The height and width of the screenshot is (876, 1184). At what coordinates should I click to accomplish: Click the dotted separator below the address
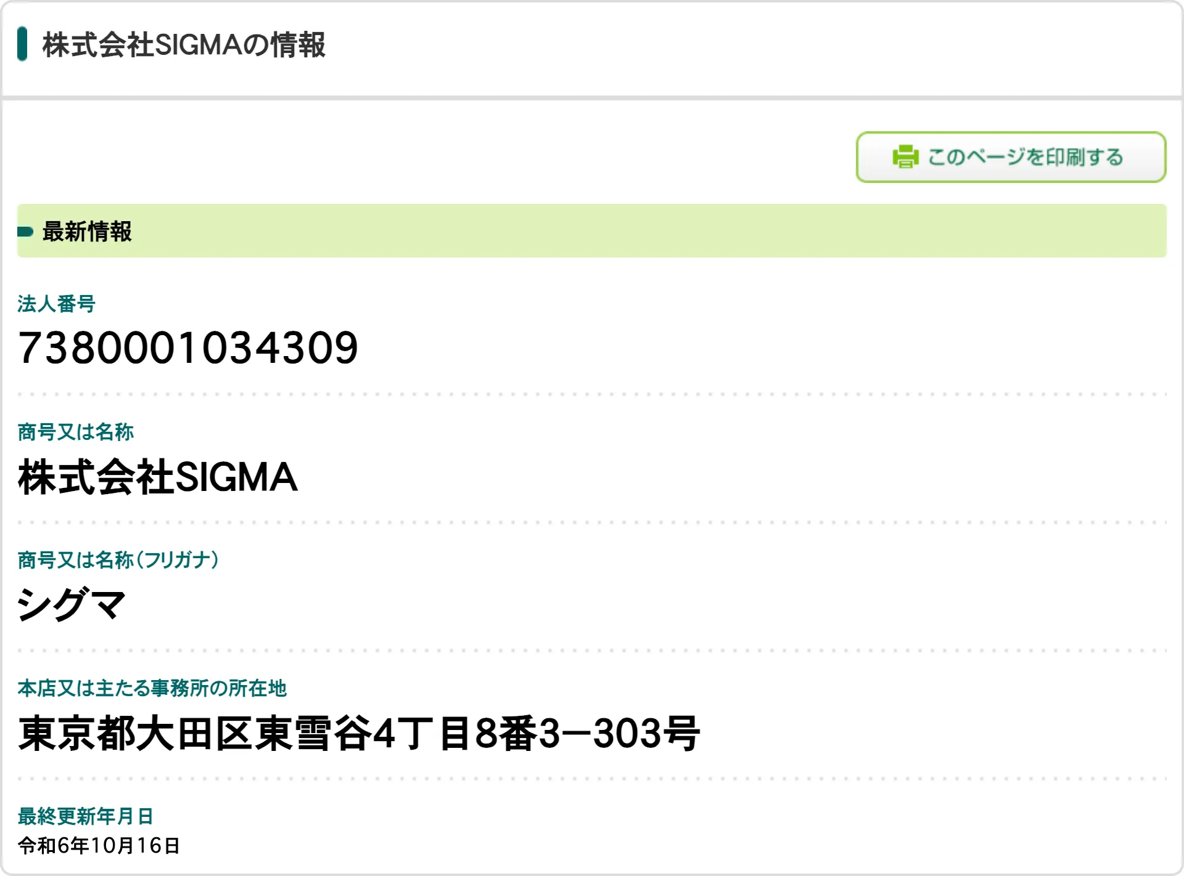click(x=592, y=779)
